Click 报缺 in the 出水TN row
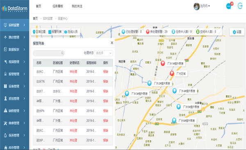Viewport: 246px width, 150px height. coord(106,82)
